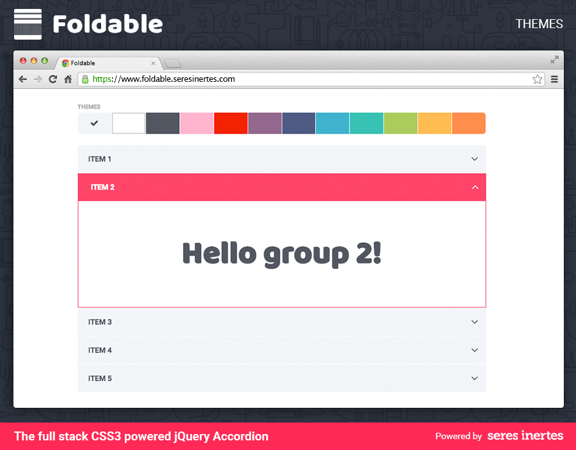The image size is (576, 450).
Task: Expand ITEM 5 with its chevron
Action: [475, 378]
